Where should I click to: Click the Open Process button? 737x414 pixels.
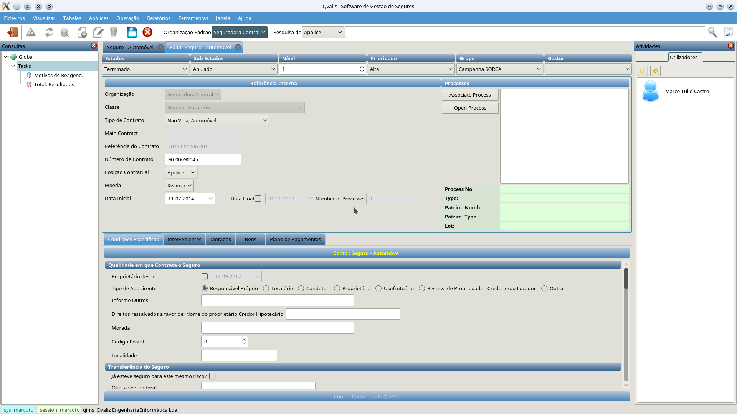click(470, 108)
